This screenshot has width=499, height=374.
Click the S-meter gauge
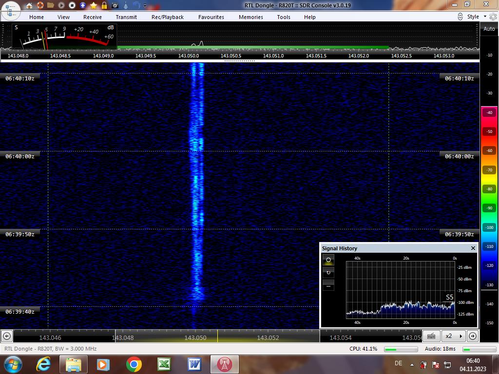click(65, 37)
